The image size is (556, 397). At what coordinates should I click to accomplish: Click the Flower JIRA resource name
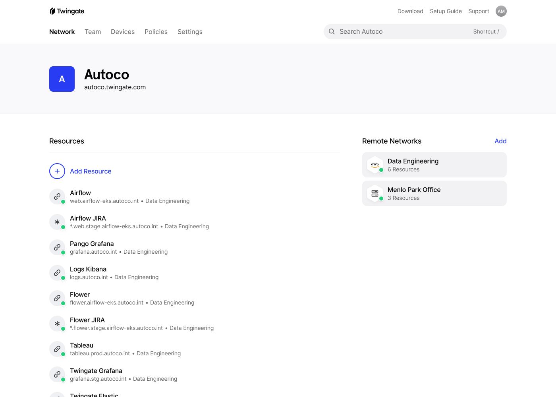click(x=87, y=320)
